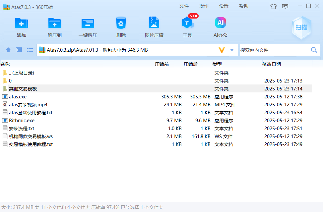Viewport: 323px width, 212px height.
Task: Open the 工具 (Tools) icon
Action: point(187,23)
